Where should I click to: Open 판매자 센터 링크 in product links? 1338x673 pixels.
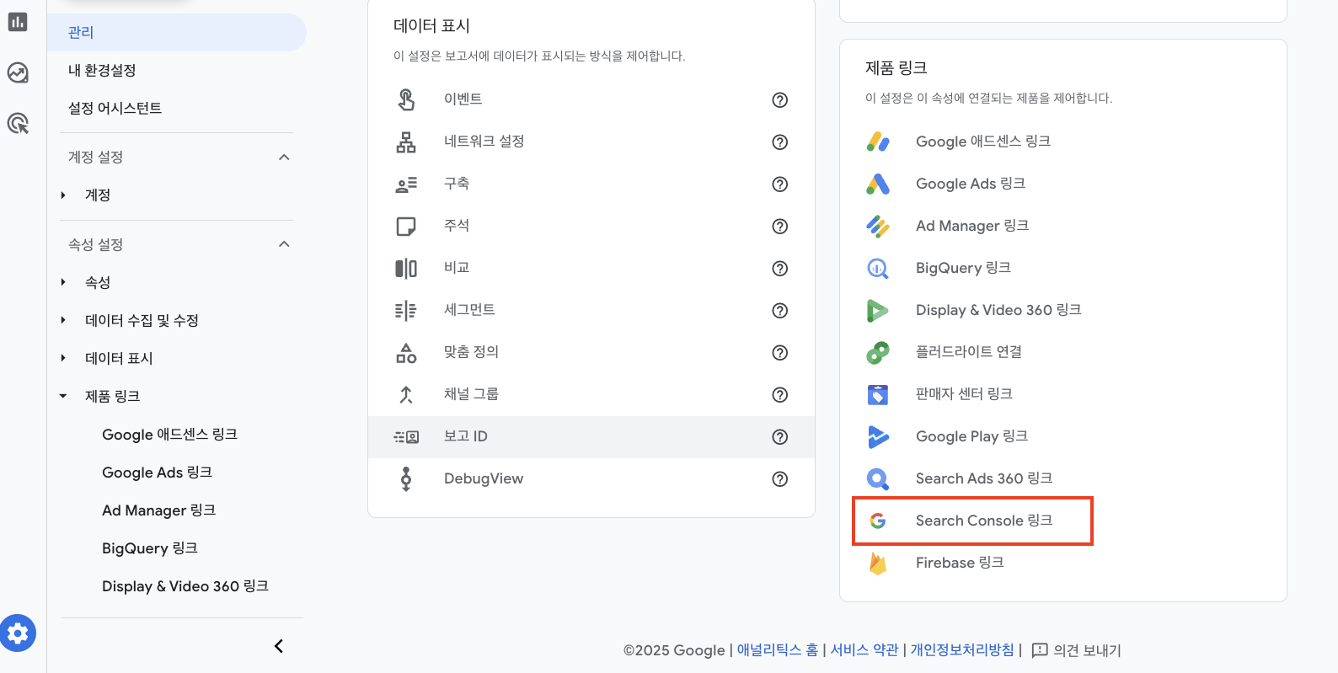point(964,394)
